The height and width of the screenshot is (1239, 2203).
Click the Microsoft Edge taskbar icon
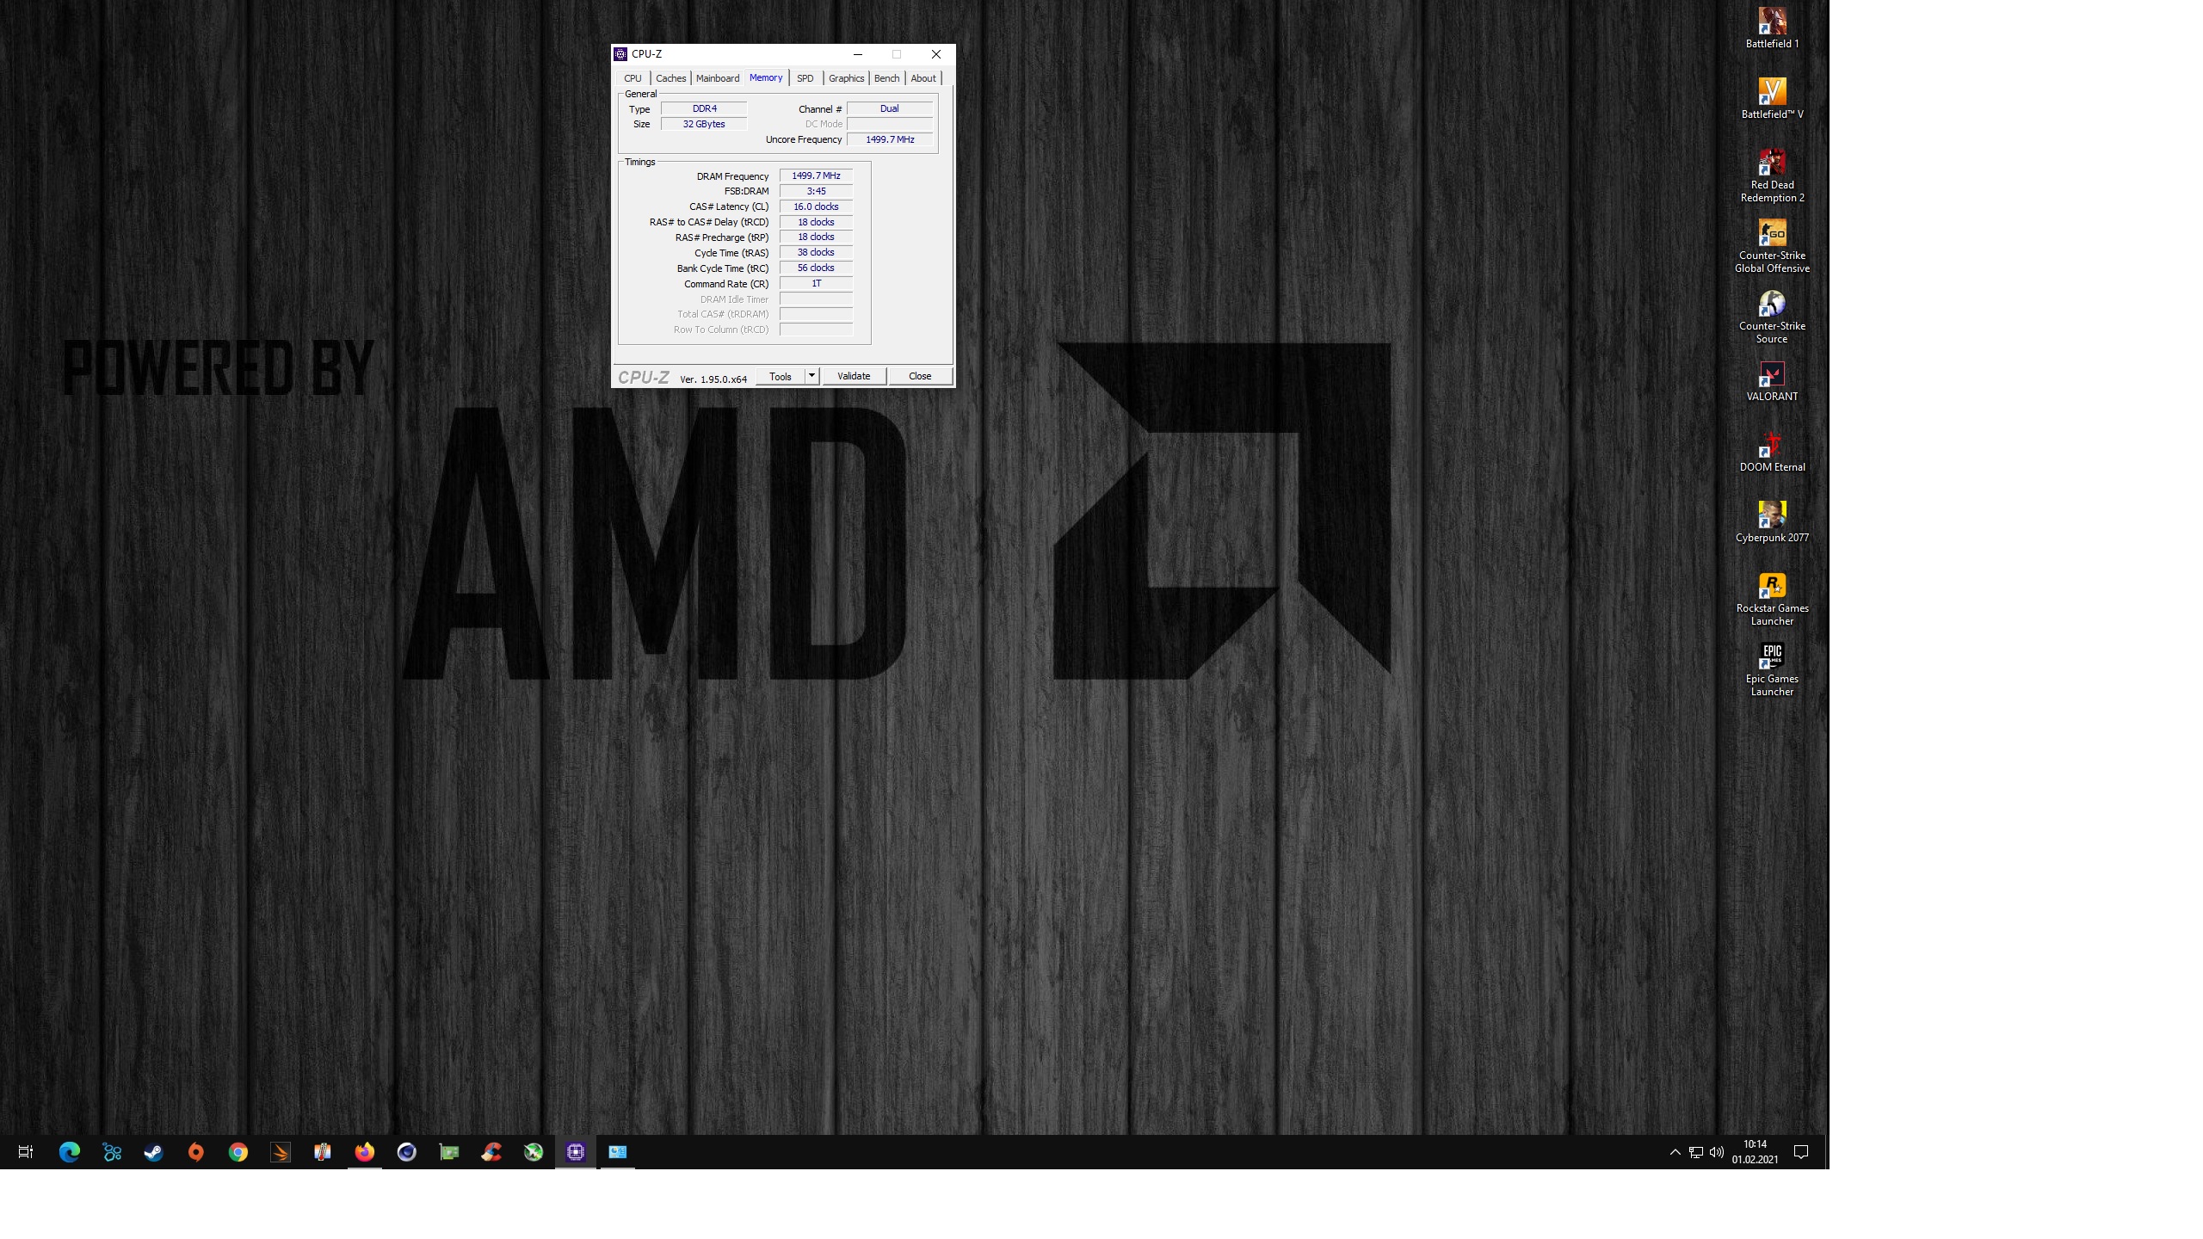pos(70,1152)
